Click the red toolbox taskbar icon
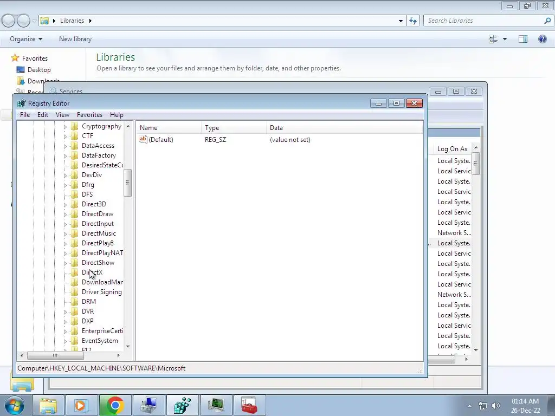This screenshot has height=416, width=555. pos(249,405)
